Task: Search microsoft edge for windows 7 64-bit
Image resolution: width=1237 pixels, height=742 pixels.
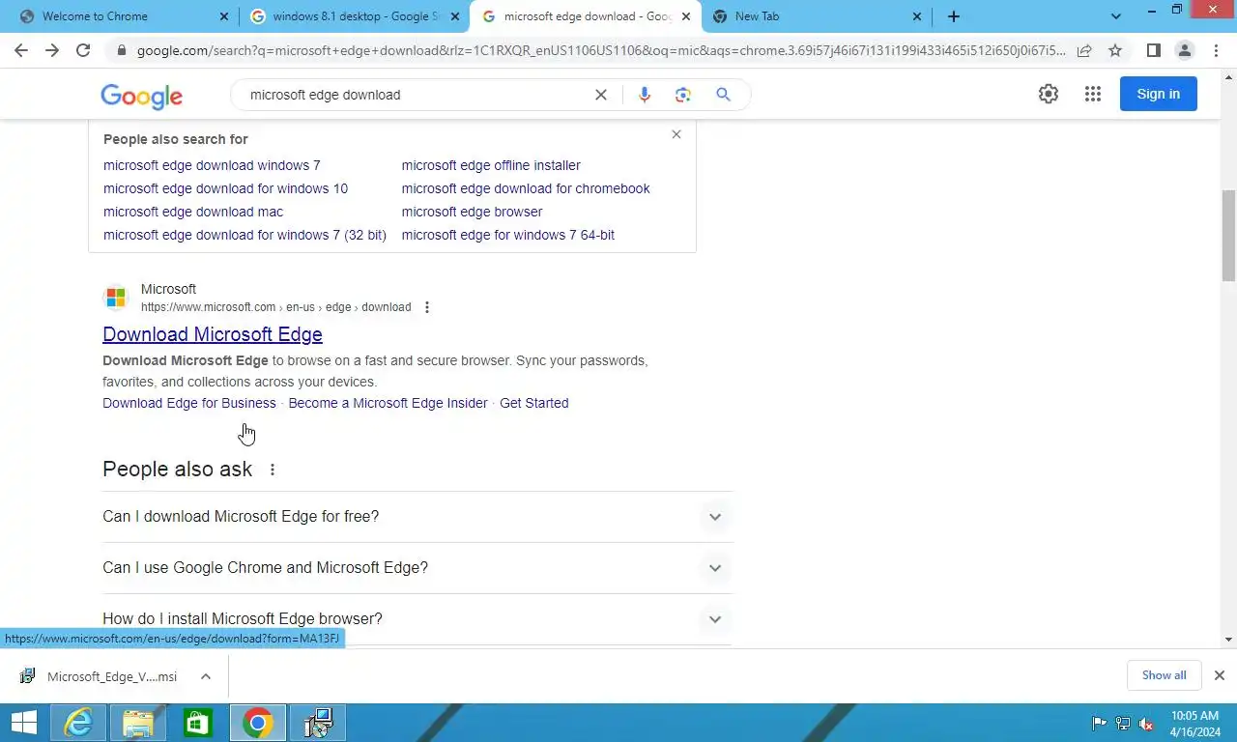Action: (508, 235)
